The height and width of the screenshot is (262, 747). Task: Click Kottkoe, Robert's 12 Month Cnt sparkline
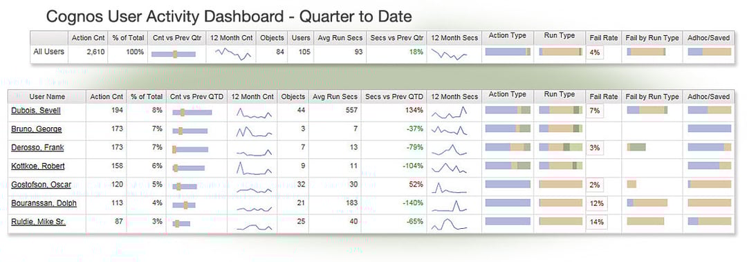255,169
